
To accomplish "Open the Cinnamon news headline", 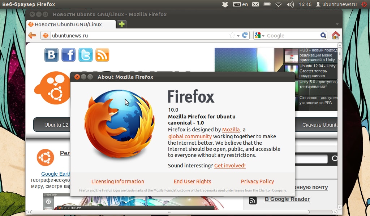I will click(318, 100).
